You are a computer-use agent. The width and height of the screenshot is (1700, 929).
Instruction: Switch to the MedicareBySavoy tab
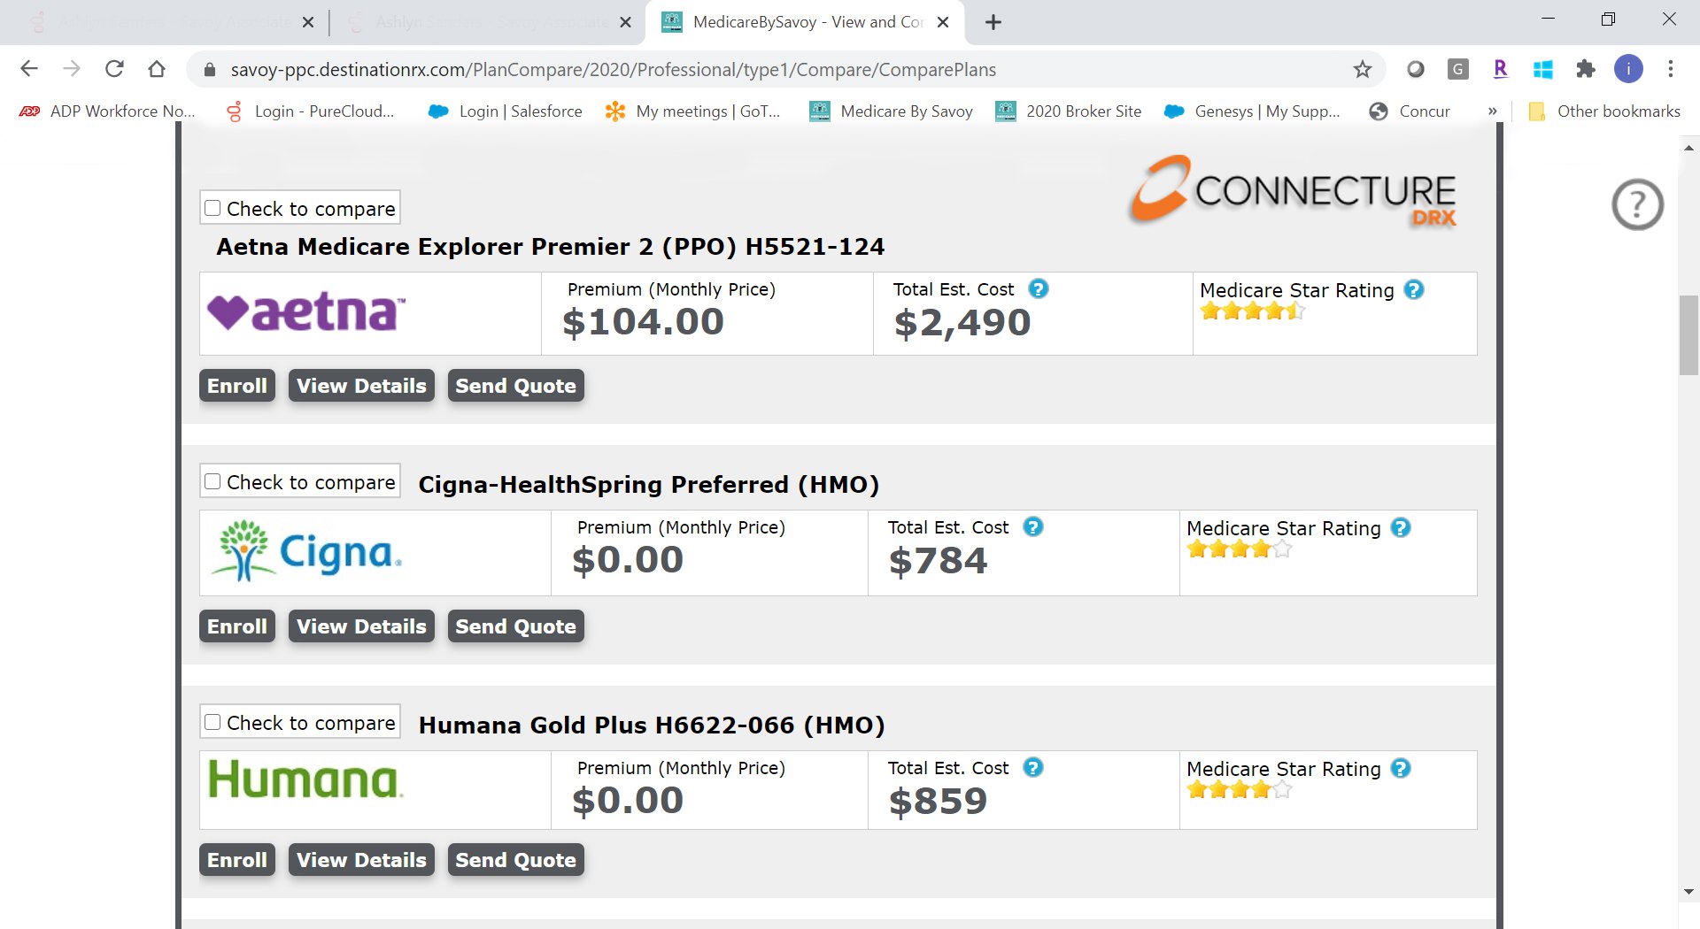806,22
